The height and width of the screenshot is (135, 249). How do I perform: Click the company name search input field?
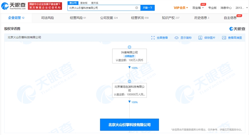[x=101, y=8]
